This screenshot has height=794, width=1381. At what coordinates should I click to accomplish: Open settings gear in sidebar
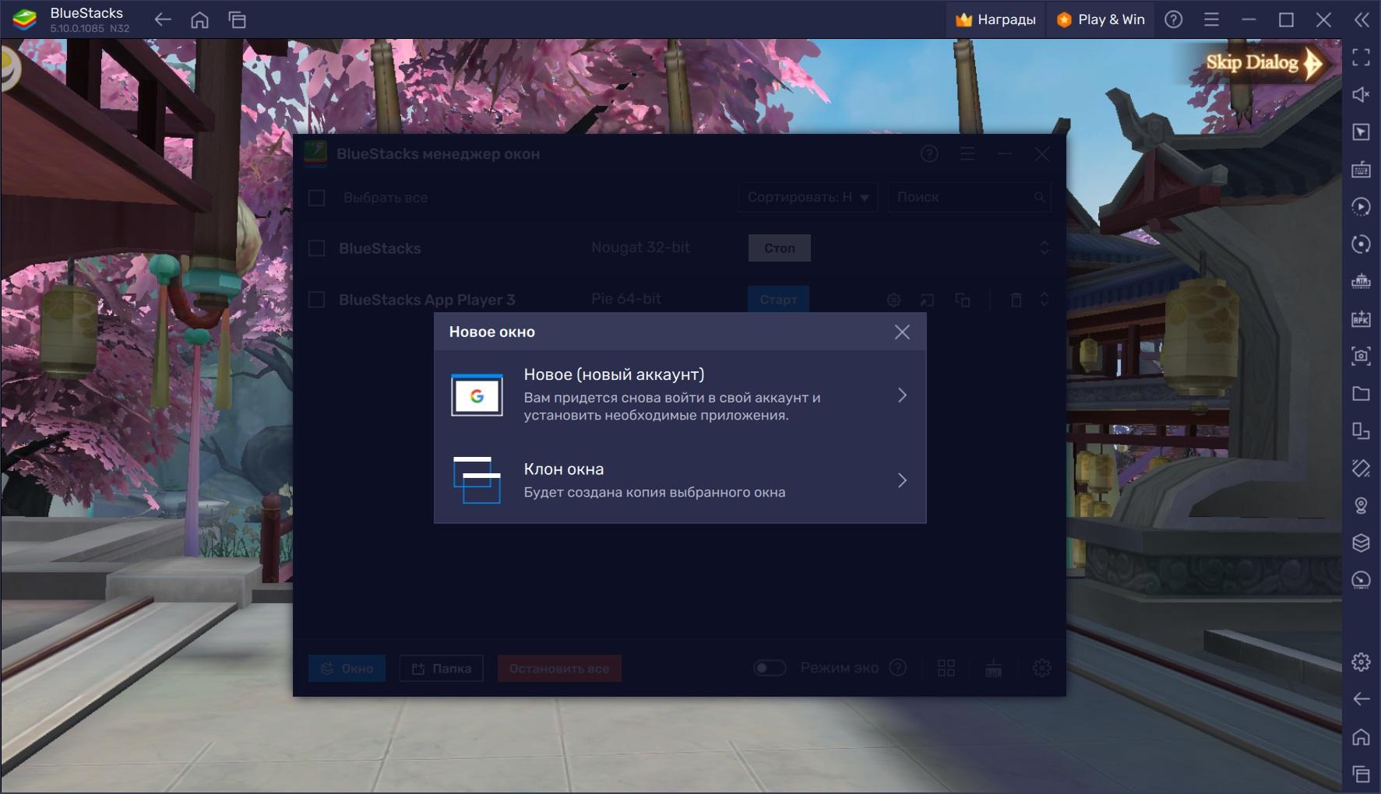click(x=1361, y=662)
